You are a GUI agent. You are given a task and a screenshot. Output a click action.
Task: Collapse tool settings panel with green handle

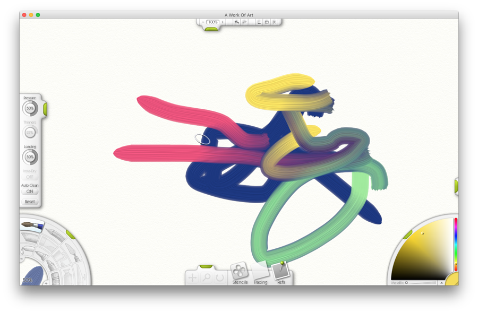point(45,109)
